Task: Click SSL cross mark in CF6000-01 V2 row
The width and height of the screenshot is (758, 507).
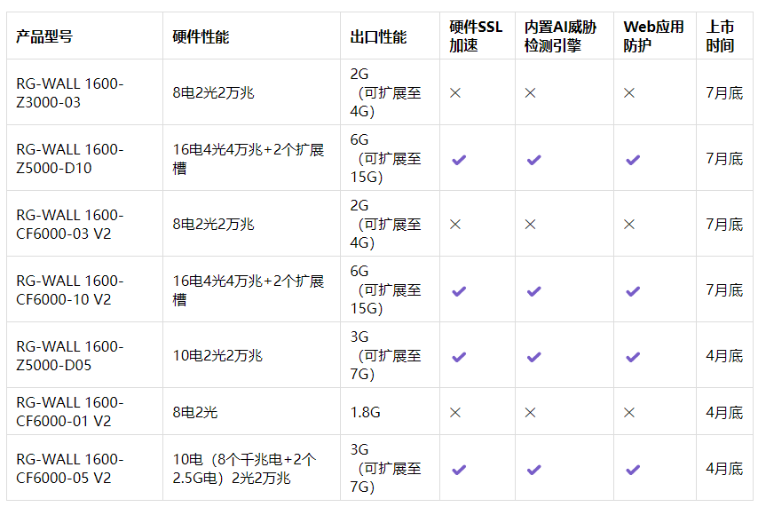Action: (455, 413)
